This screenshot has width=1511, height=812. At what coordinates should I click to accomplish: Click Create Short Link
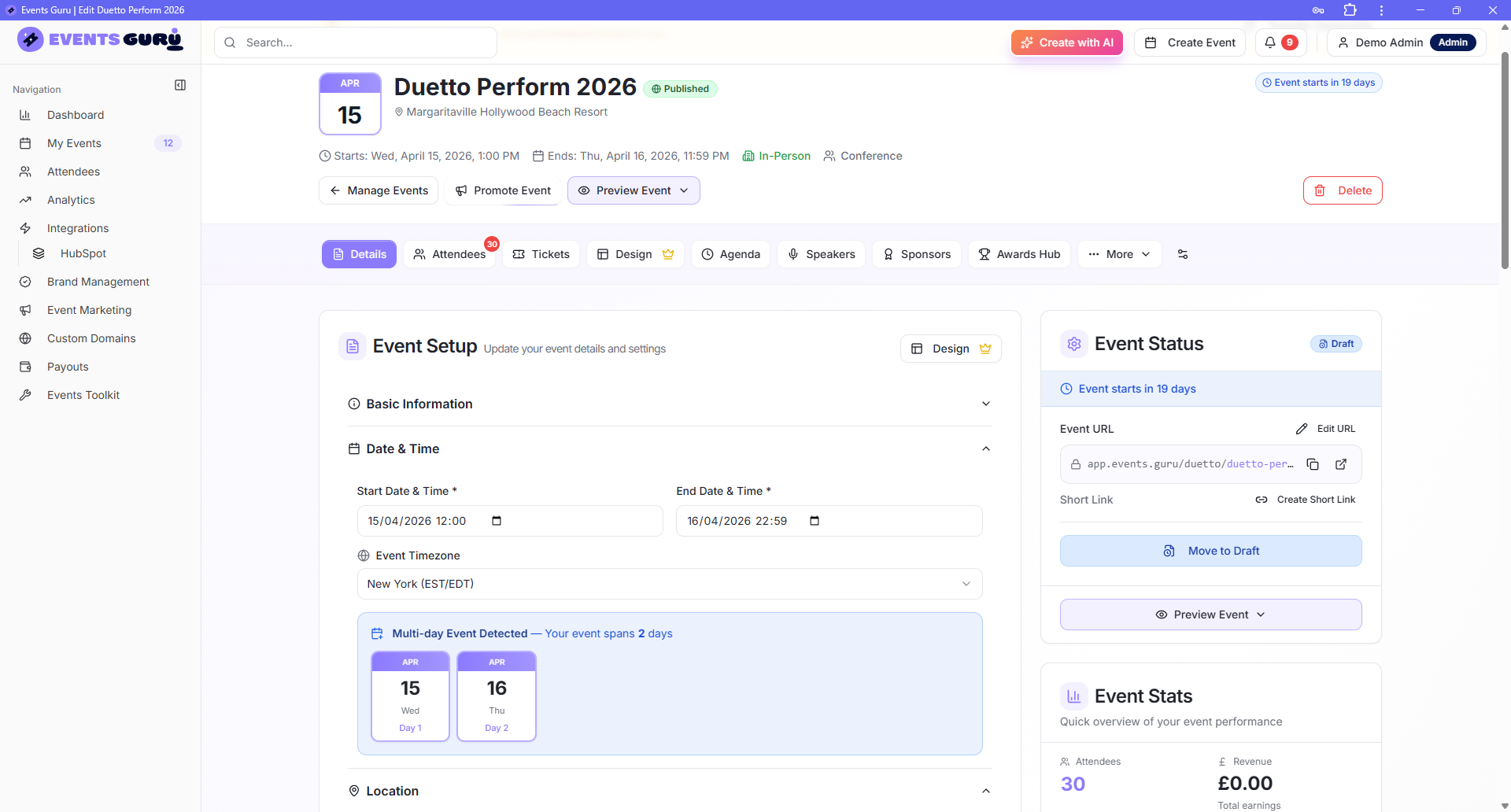[x=1306, y=500]
